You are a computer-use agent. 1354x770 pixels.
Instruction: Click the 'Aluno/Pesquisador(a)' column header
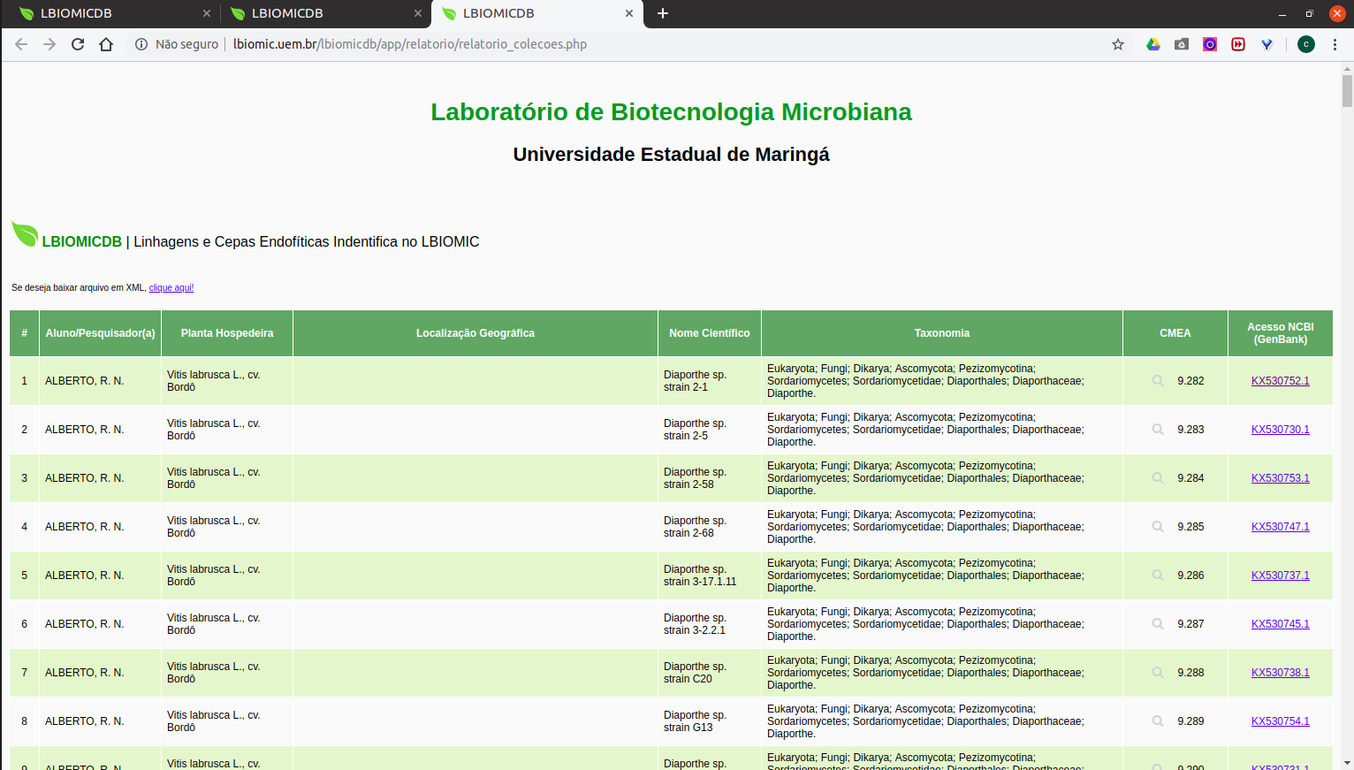[x=100, y=333]
